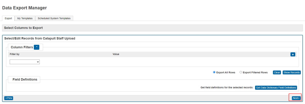Click the Column Filters label

(x=22, y=47)
